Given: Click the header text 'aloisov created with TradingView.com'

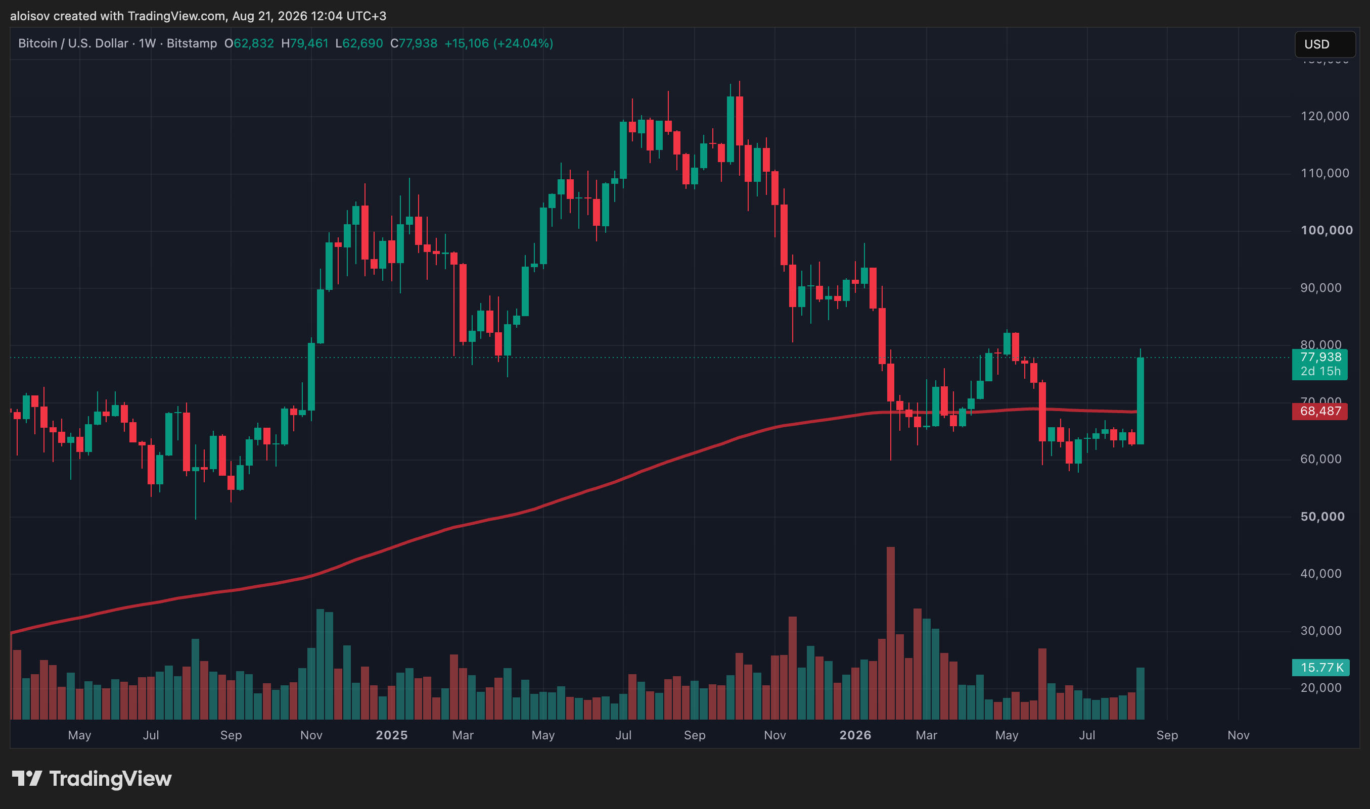Looking at the screenshot, I should (x=117, y=16).
